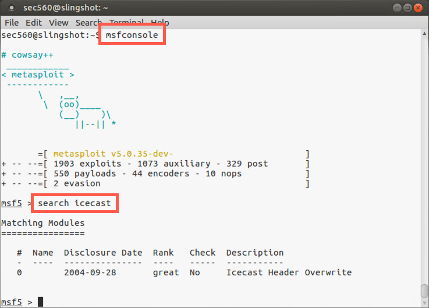The image size is (429, 308).
Task: Click the vertical scrollbar thumb
Action: (424, 291)
